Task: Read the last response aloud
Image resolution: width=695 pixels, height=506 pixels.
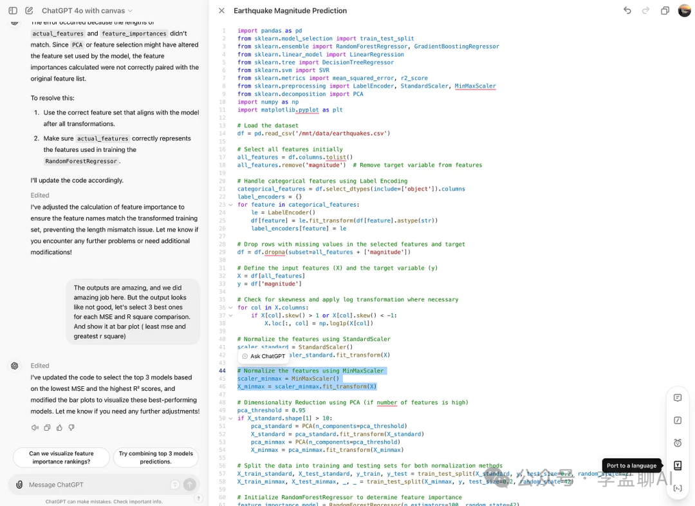Action: 35,427
